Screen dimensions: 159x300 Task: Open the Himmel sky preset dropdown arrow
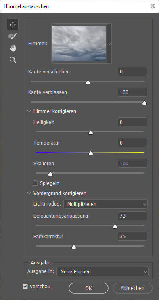coord(109,44)
